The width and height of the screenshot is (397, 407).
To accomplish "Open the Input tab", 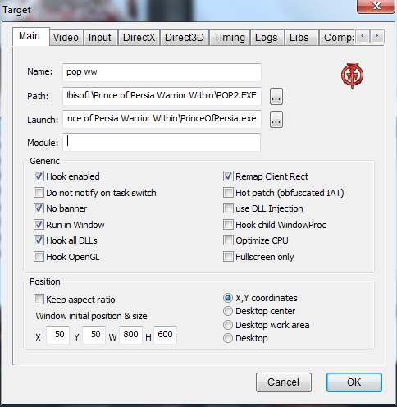I will point(100,38).
